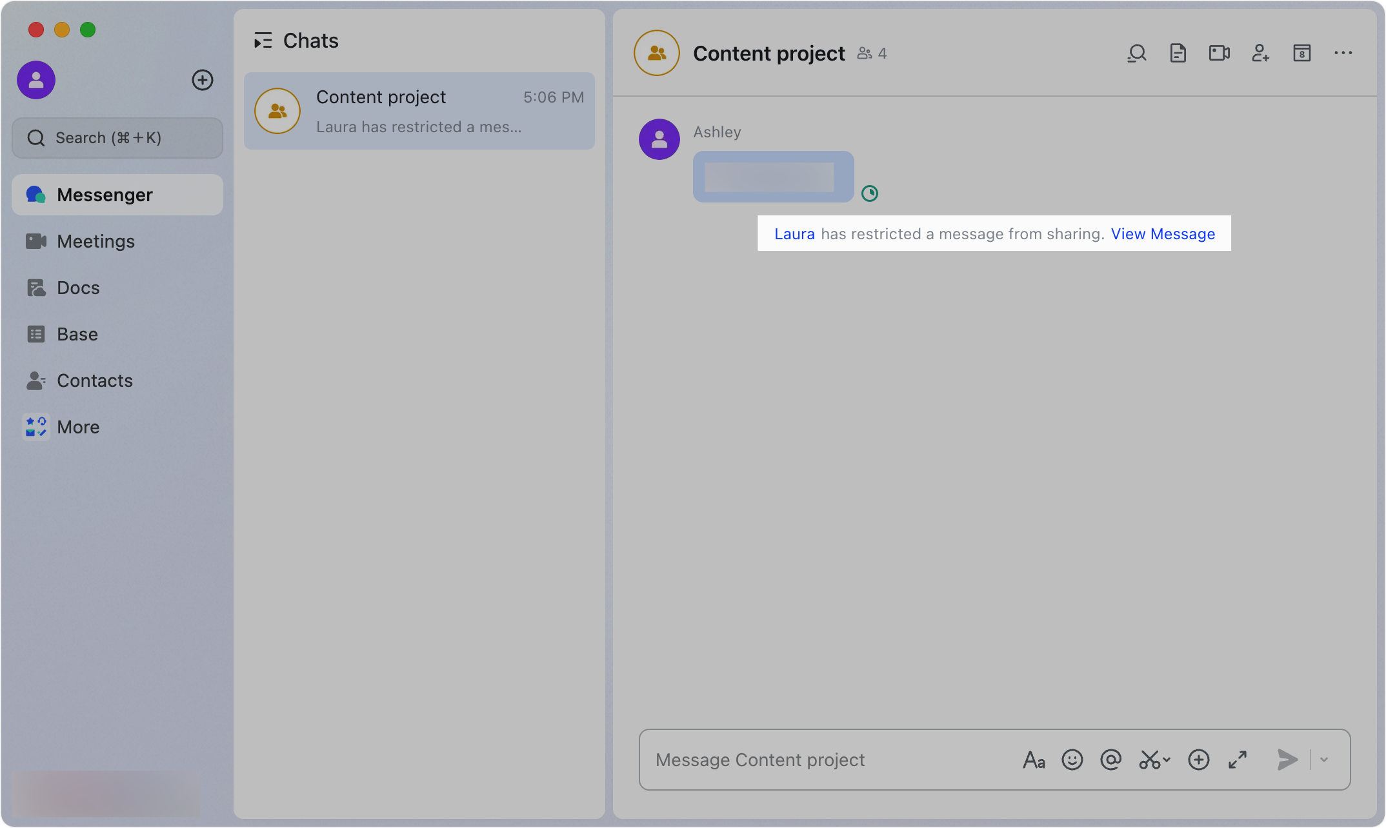Viewport: 1386px width, 828px height.
Task: Open the more options ellipsis in chat header
Action: 1343,53
